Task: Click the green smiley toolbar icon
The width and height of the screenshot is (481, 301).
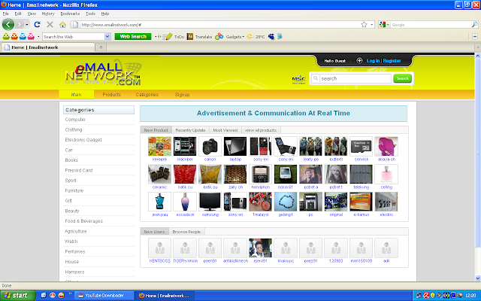Action: 6,37
